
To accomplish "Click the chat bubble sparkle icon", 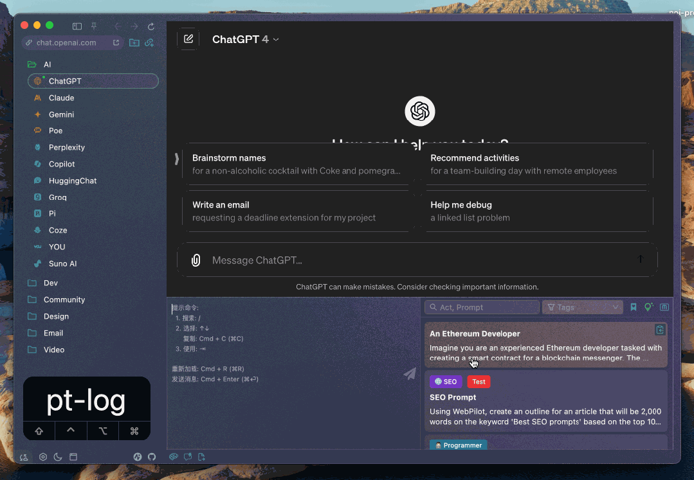I will click(x=188, y=457).
